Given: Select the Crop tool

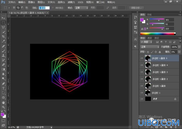Looking at the screenshot, I should click(3, 37).
